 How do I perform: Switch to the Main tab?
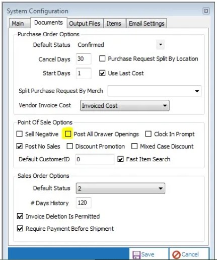click(18, 23)
